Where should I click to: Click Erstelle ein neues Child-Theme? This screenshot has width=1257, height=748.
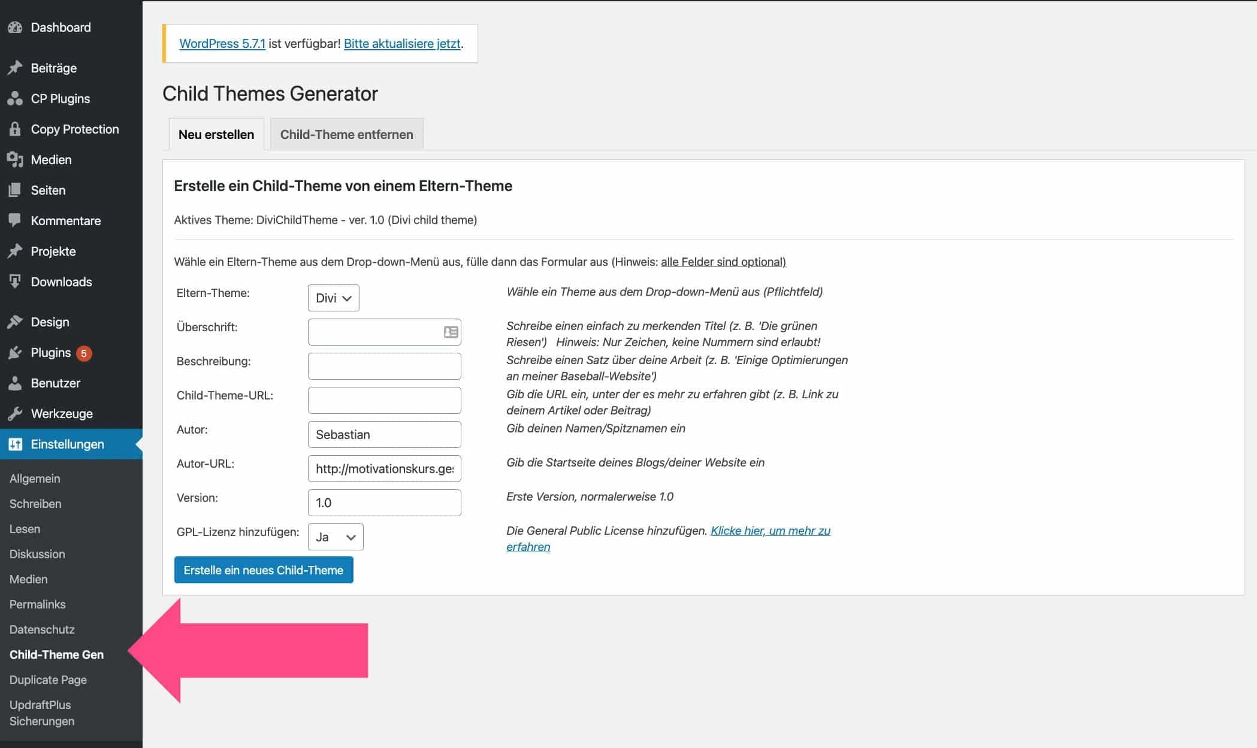[x=264, y=570]
